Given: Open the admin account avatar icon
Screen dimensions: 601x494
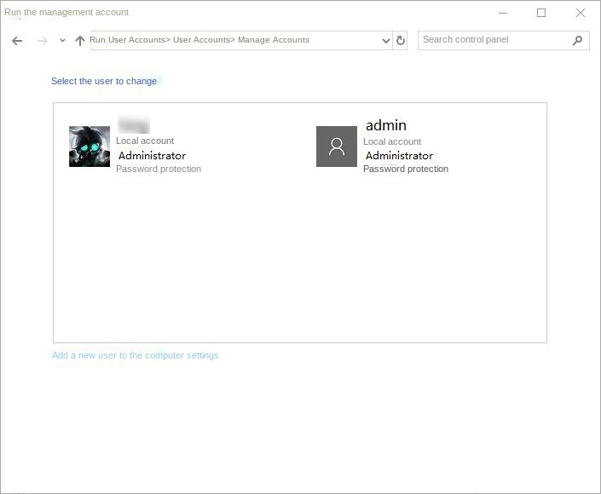Looking at the screenshot, I should click(x=337, y=146).
